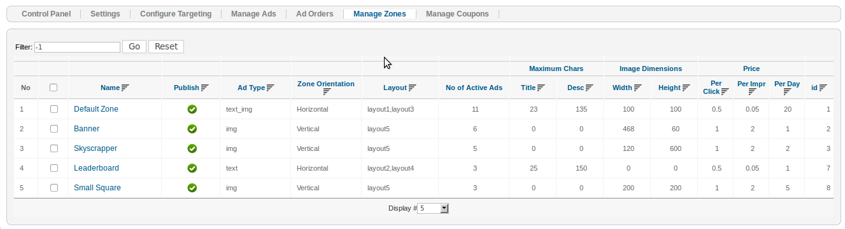
Task: Click the Name column sort icon
Action: (x=125, y=88)
